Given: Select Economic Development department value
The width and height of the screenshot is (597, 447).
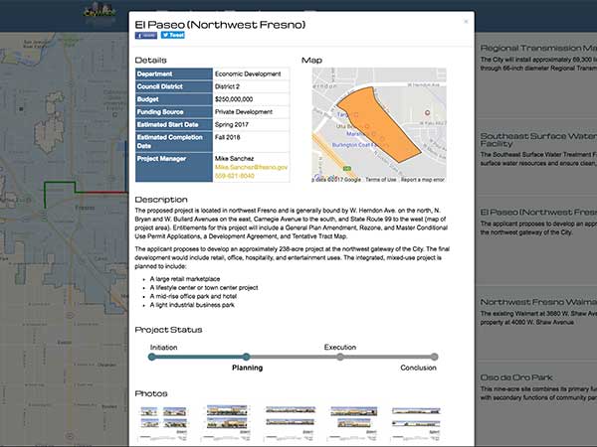Looking at the screenshot, I should point(248,74).
